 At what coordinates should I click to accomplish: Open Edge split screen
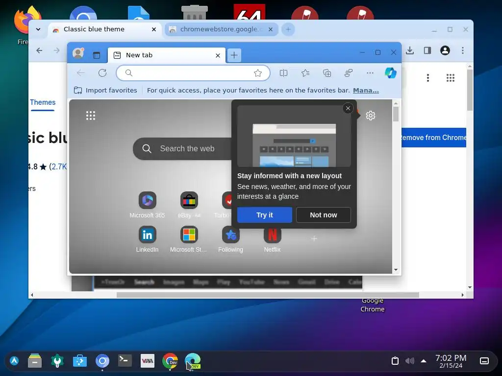pyautogui.click(x=284, y=73)
